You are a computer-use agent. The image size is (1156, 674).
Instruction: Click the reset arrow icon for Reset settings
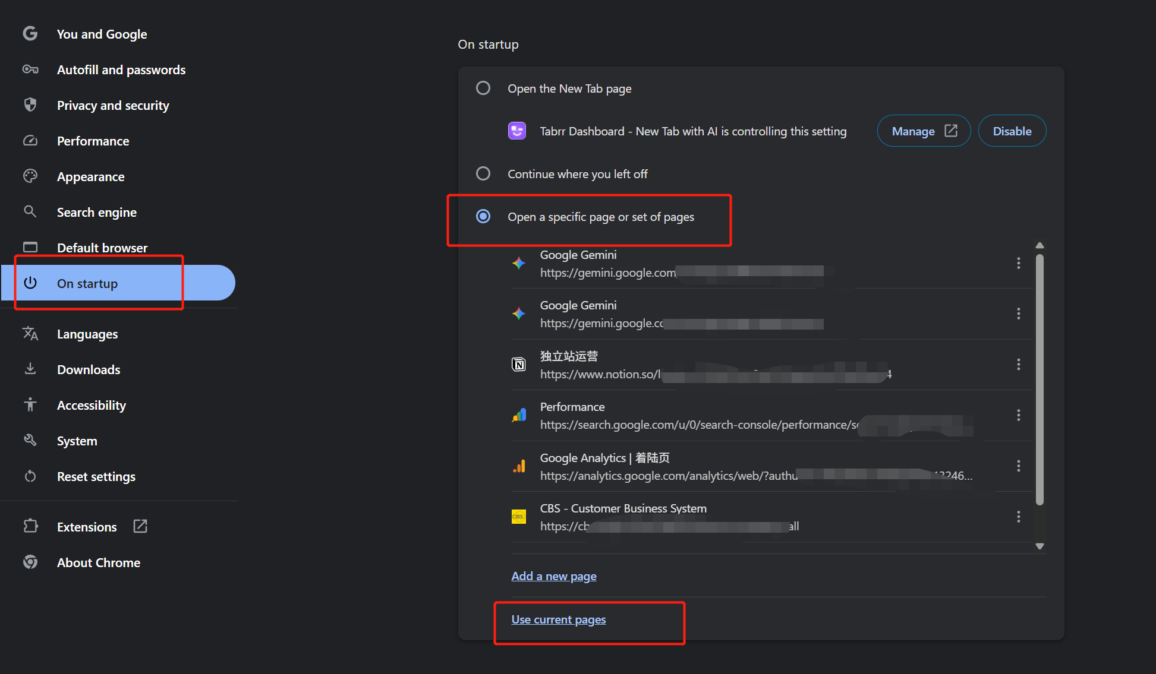point(30,476)
